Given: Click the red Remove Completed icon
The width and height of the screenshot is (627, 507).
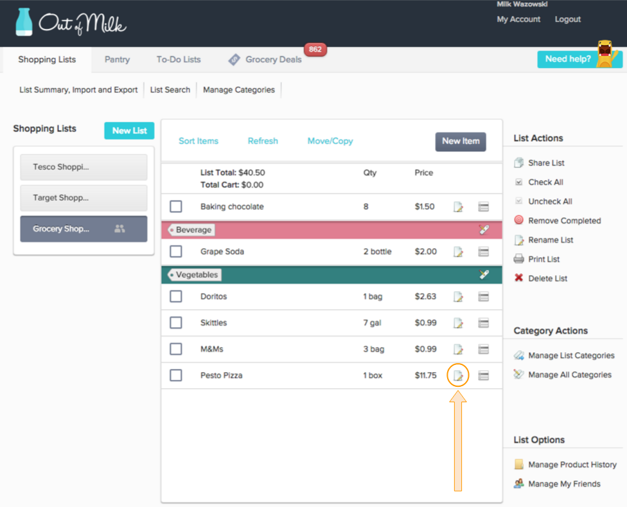Looking at the screenshot, I should point(518,220).
